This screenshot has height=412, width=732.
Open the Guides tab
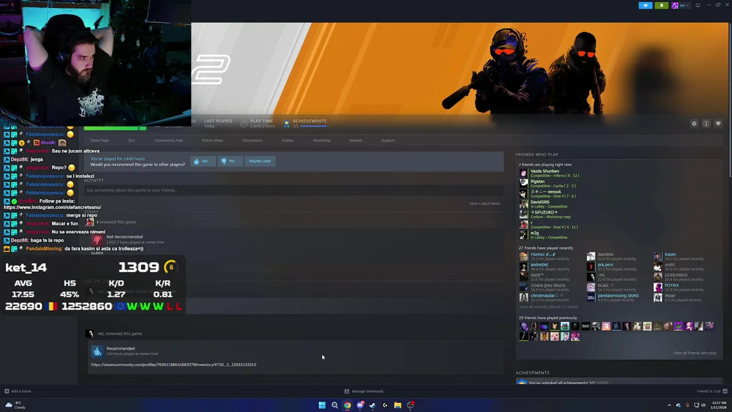288,140
